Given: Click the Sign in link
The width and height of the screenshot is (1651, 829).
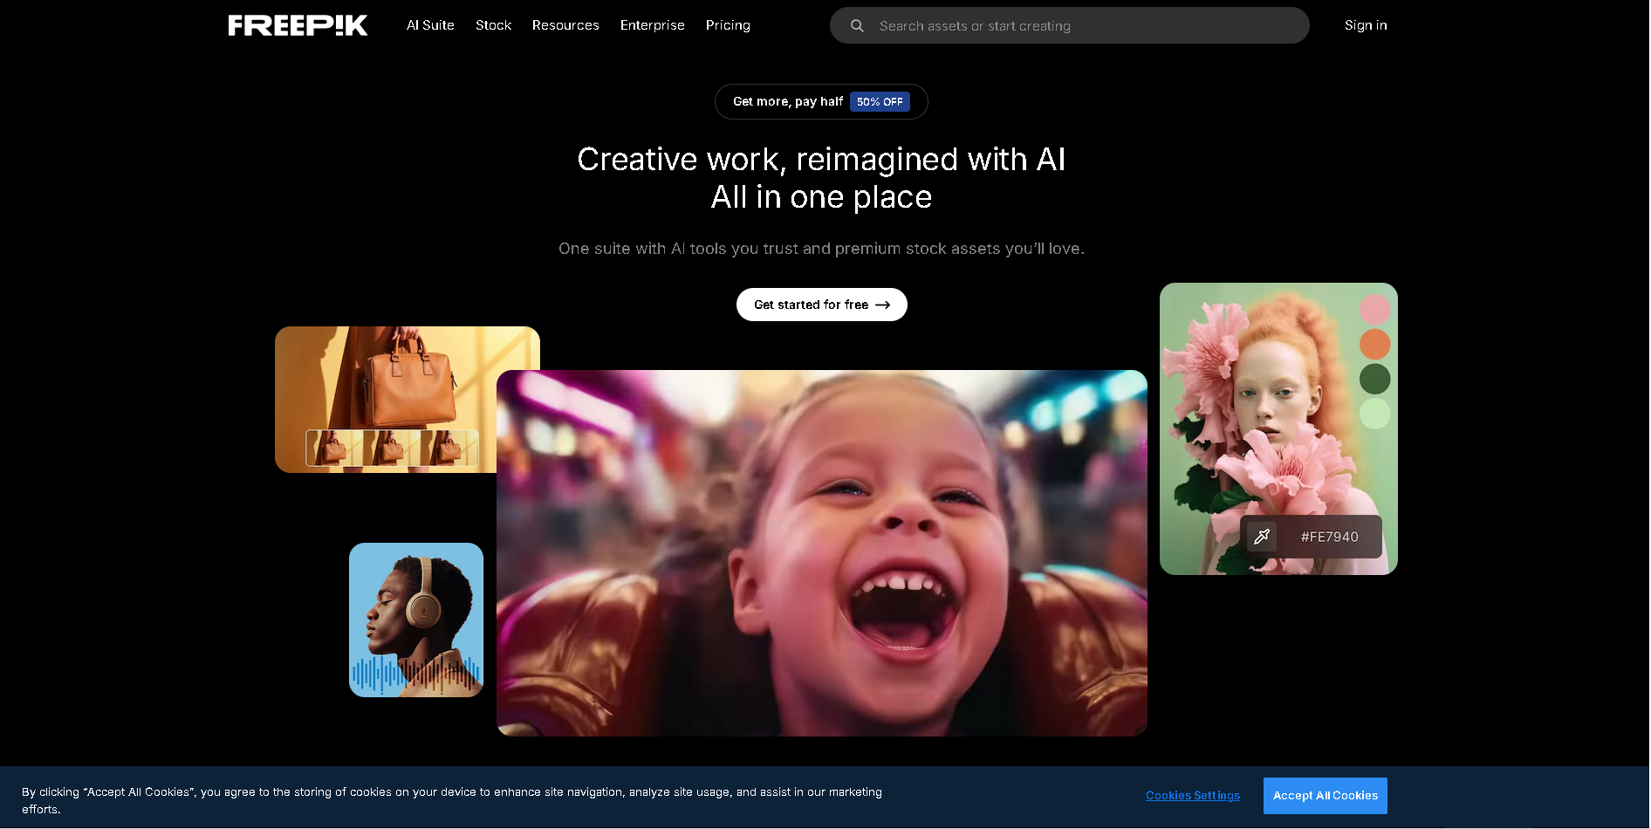Looking at the screenshot, I should (1366, 25).
